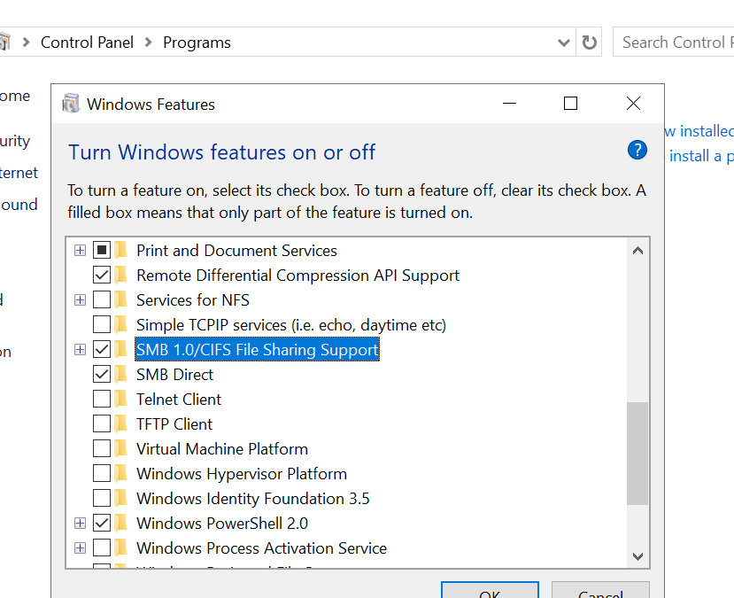Viewport: 734px width, 598px height.
Task: Check the Windows Hypervisor Platform box
Action: pyautogui.click(x=100, y=473)
